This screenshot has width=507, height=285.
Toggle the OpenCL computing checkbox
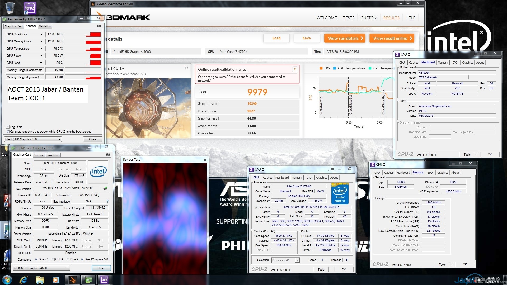[x=36, y=259]
